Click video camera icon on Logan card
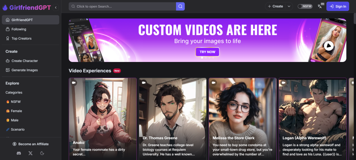 283,83
